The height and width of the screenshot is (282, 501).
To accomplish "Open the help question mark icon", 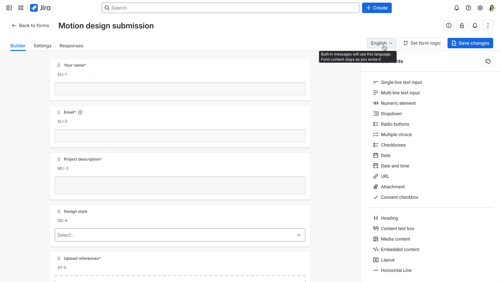I will click(x=468, y=8).
